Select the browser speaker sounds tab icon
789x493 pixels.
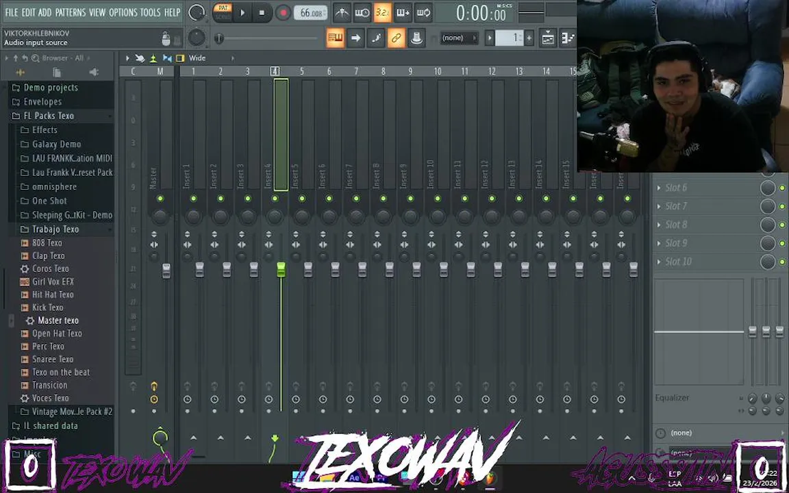[94, 73]
